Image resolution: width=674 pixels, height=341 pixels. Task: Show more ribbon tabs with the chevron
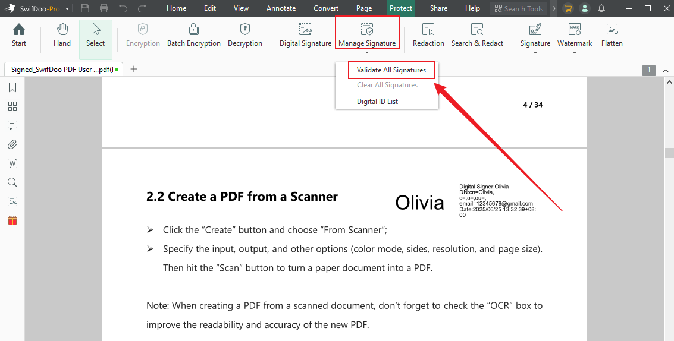[554, 8]
